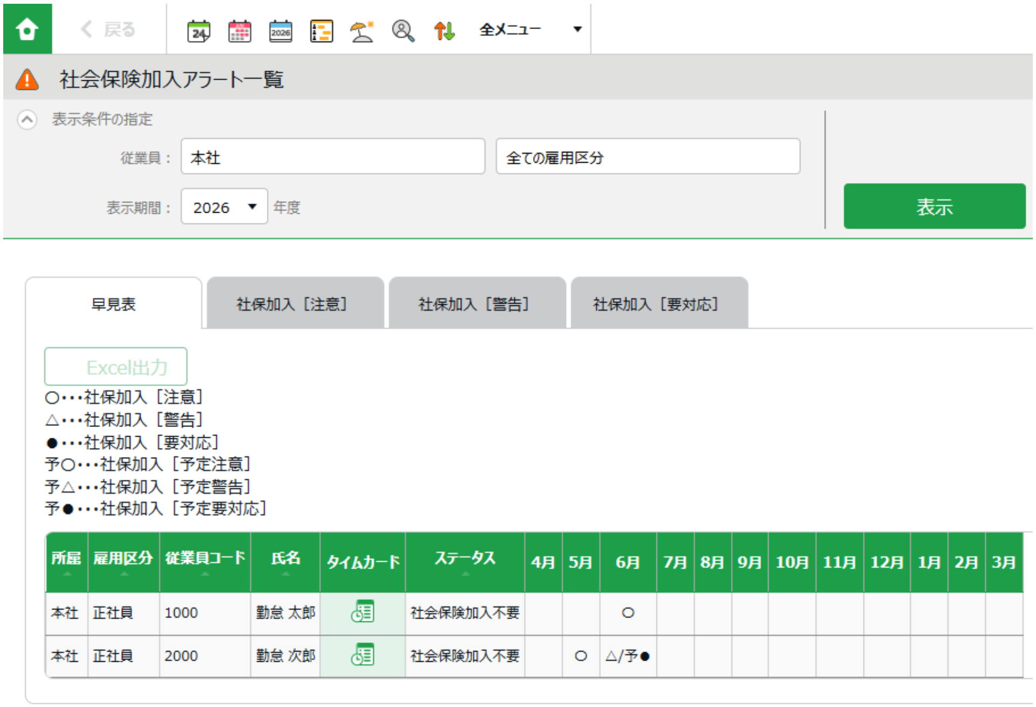Click the name 勤怠 太郎
This screenshot has height=707, width=1036.
285,613
